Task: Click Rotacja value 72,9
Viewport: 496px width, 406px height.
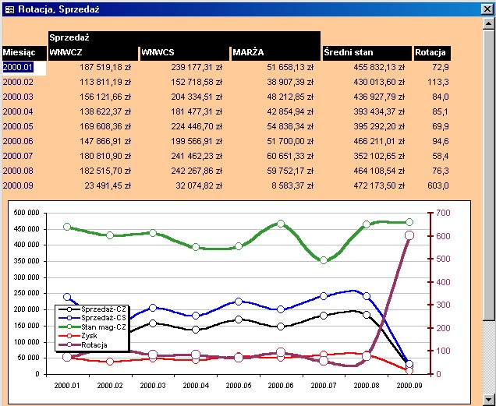Action: [441, 68]
